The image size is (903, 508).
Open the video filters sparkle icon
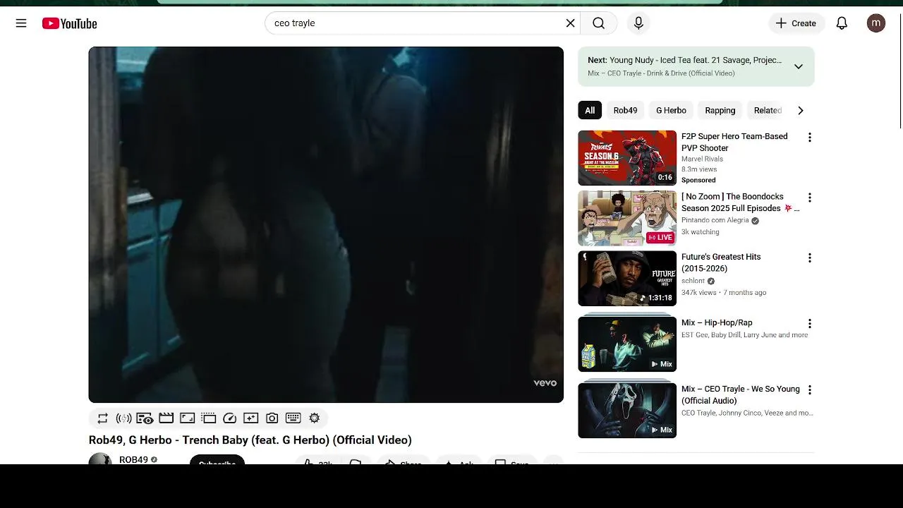tap(250, 418)
